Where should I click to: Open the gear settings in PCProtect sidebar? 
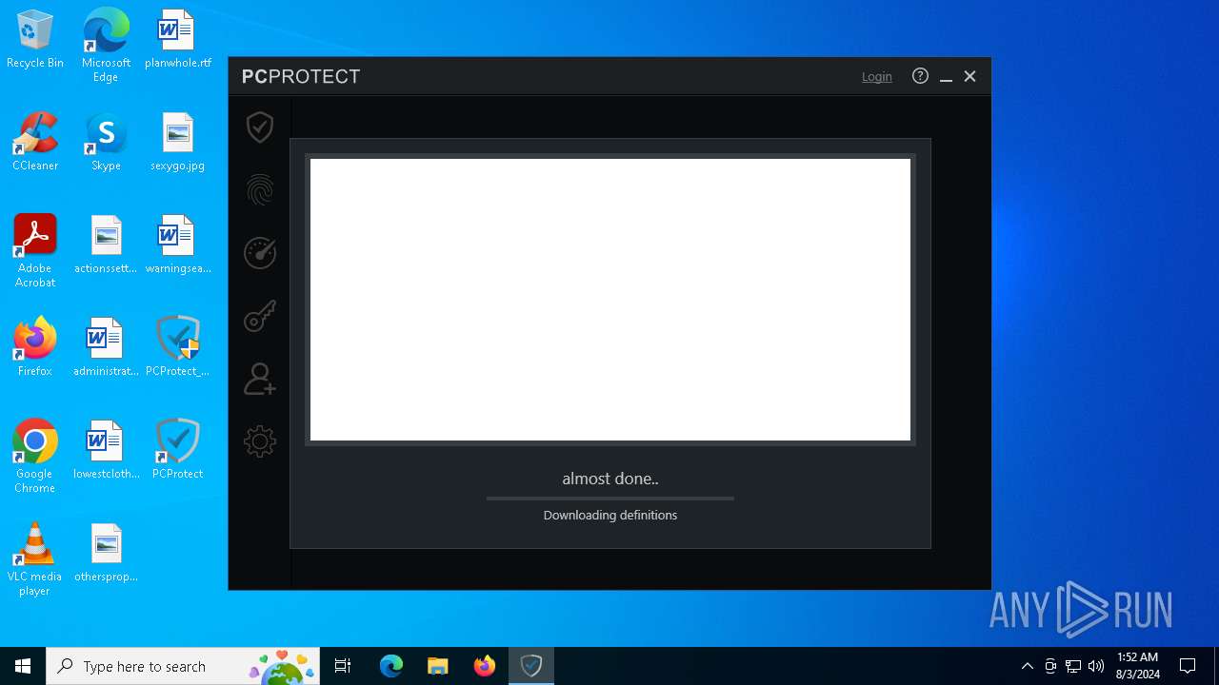(260, 441)
